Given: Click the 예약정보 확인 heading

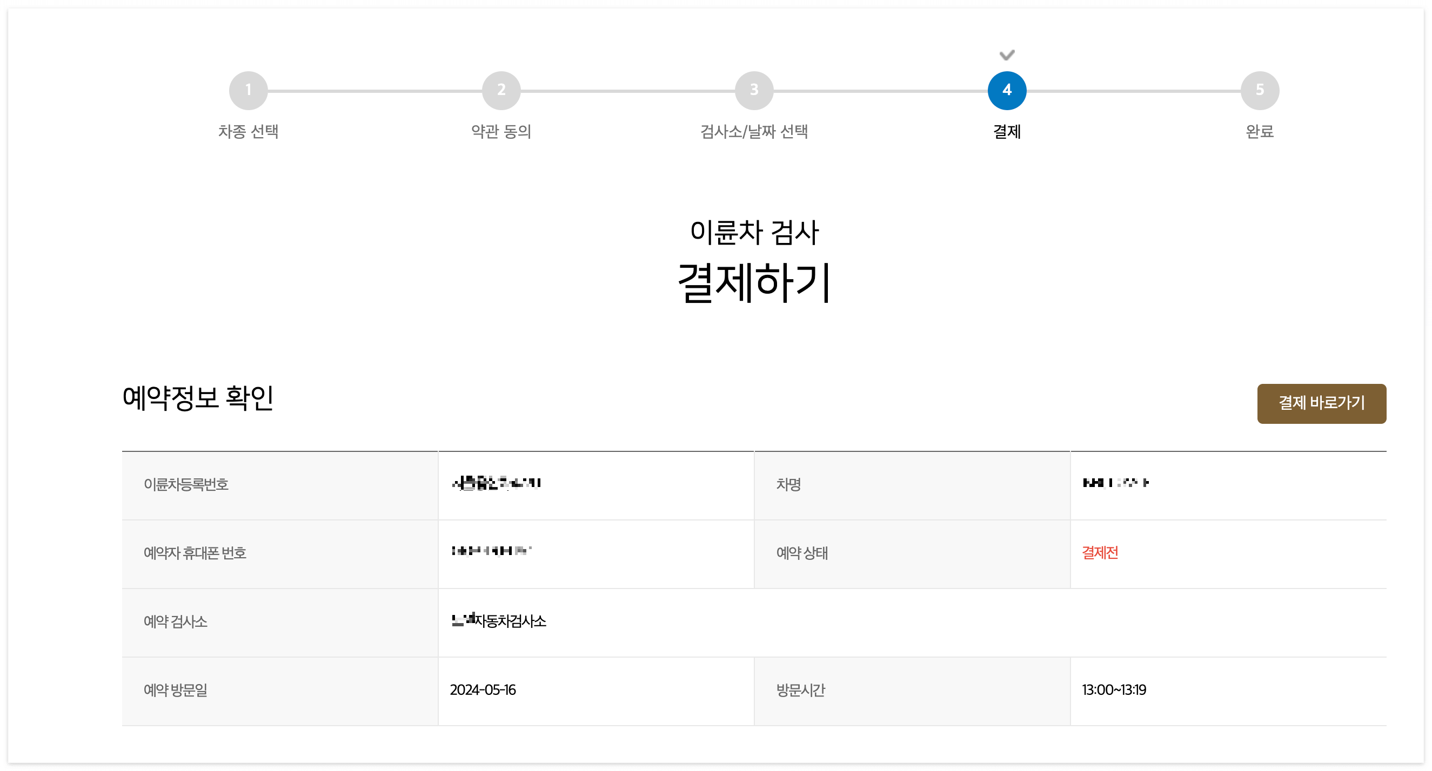Looking at the screenshot, I should [x=198, y=398].
